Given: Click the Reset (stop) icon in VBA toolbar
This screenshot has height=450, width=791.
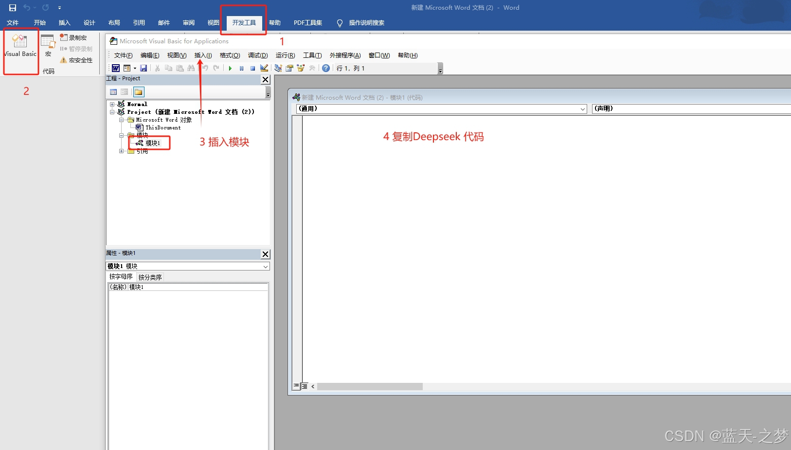Looking at the screenshot, I should (252, 68).
